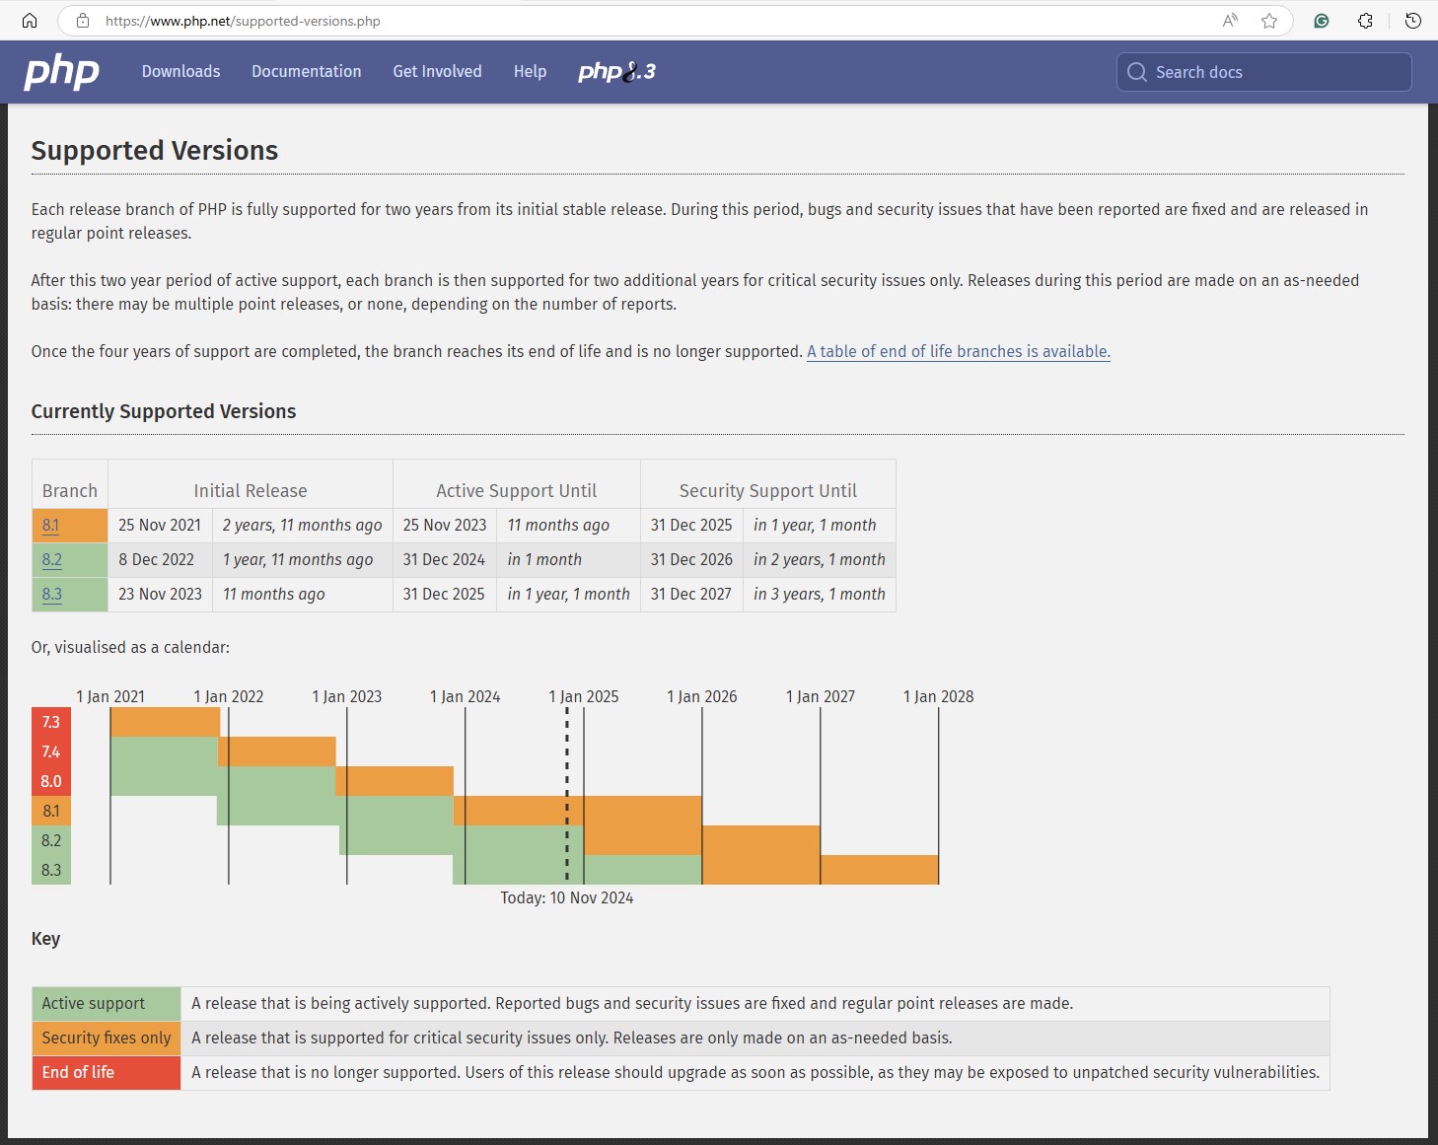This screenshot has width=1438, height=1145.
Task: Open the green Grammarly extension icon
Action: (1322, 21)
